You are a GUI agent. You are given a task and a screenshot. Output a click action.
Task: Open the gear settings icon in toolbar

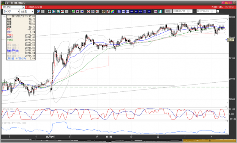pyautogui.click(x=104, y=11)
